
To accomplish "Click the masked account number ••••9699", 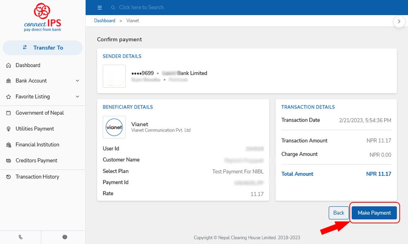I will (142, 73).
